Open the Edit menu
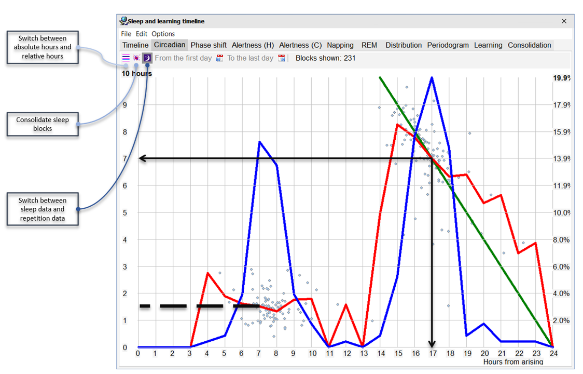The width and height of the screenshot is (583, 374). point(141,34)
